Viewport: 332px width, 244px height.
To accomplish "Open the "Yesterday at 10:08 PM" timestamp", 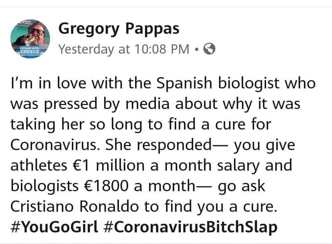I will click(x=124, y=49).
